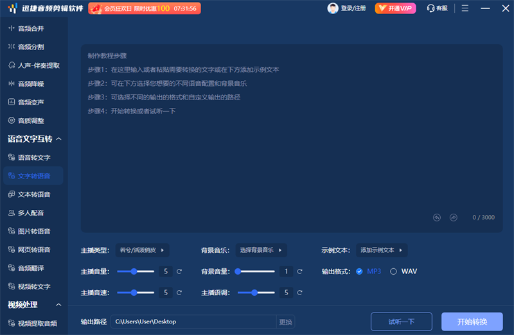Click 开始转换 start conversion button
The image size is (514, 335).
472,322
